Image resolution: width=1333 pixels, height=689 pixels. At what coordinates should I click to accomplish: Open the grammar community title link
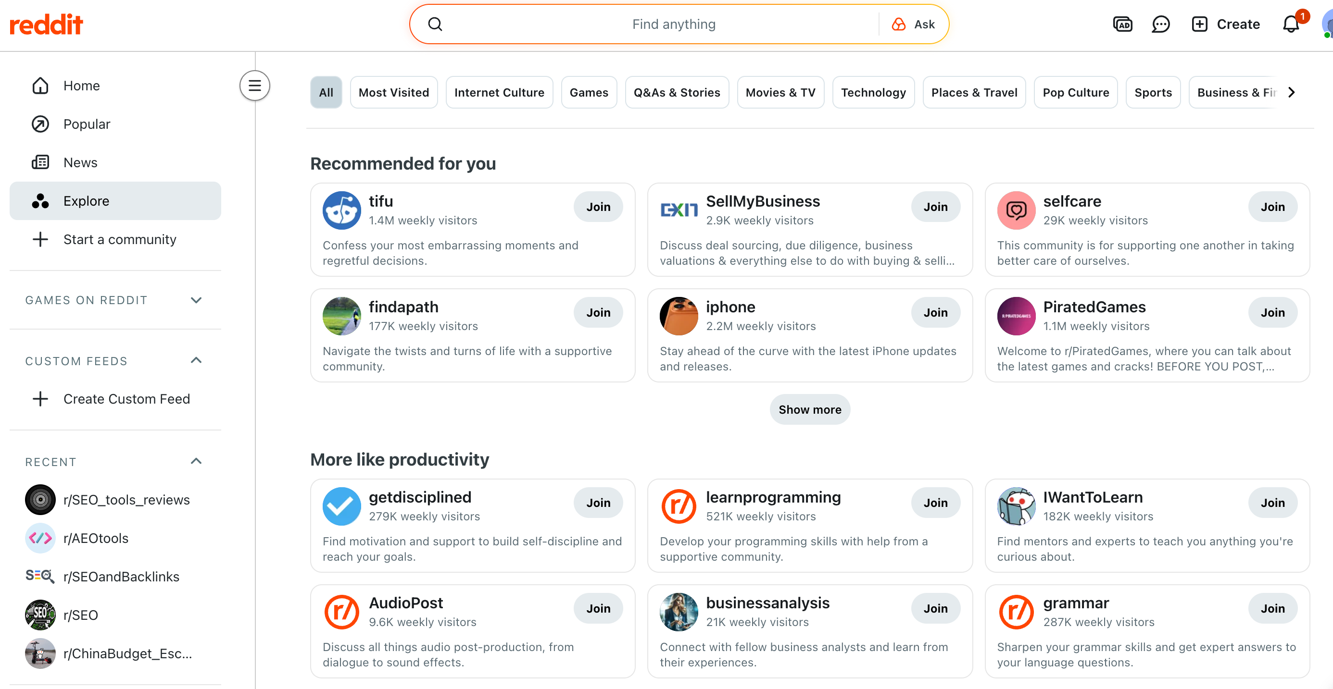(x=1076, y=603)
